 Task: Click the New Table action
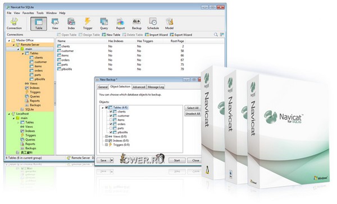(111, 35)
